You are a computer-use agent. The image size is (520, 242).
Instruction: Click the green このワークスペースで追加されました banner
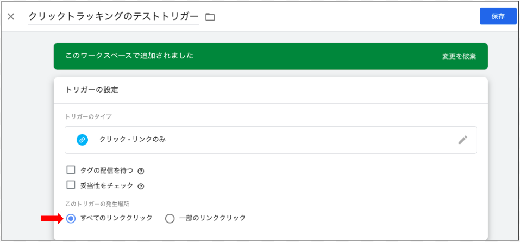(271, 56)
